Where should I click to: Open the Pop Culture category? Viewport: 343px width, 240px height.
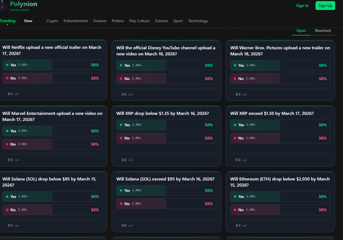coord(139,21)
